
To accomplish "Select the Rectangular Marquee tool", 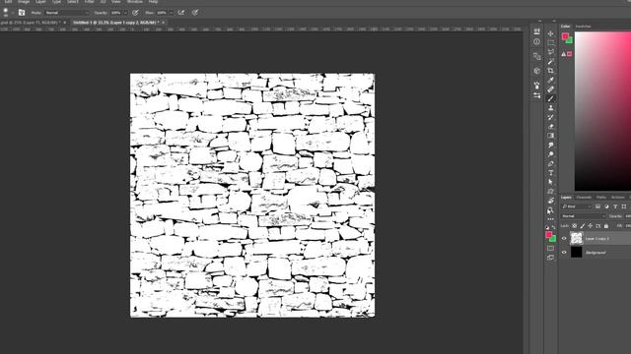I will coord(550,43).
